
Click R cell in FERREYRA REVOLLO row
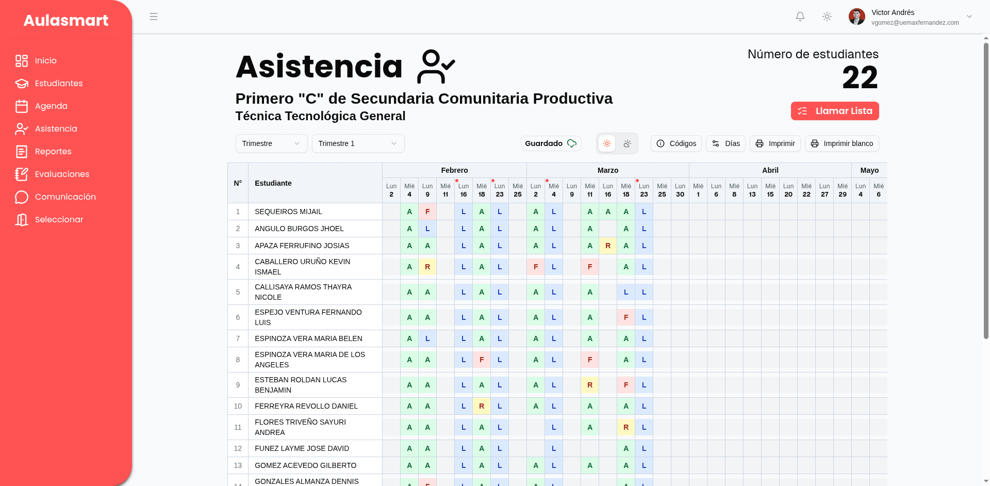point(482,406)
